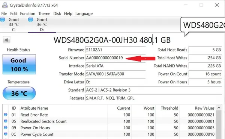
Task: Click the ID column header
Action: [x=13, y=108]
